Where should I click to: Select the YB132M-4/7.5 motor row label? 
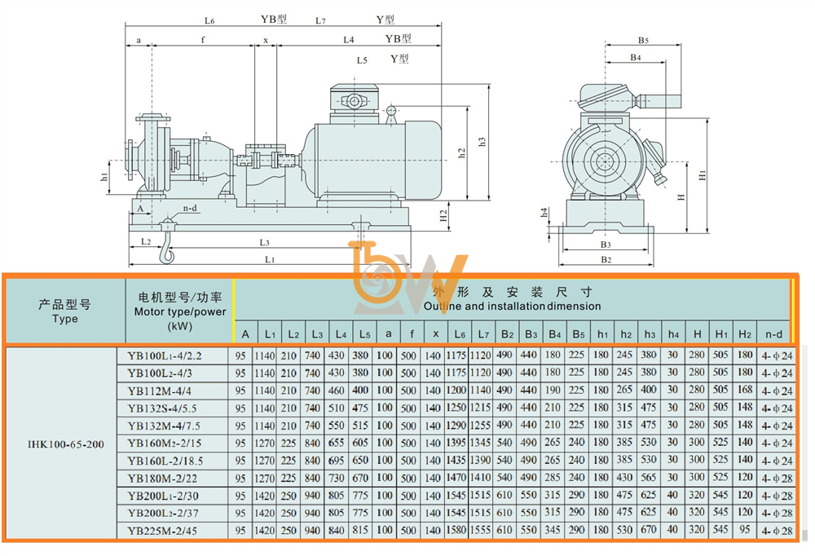point(164,426)
